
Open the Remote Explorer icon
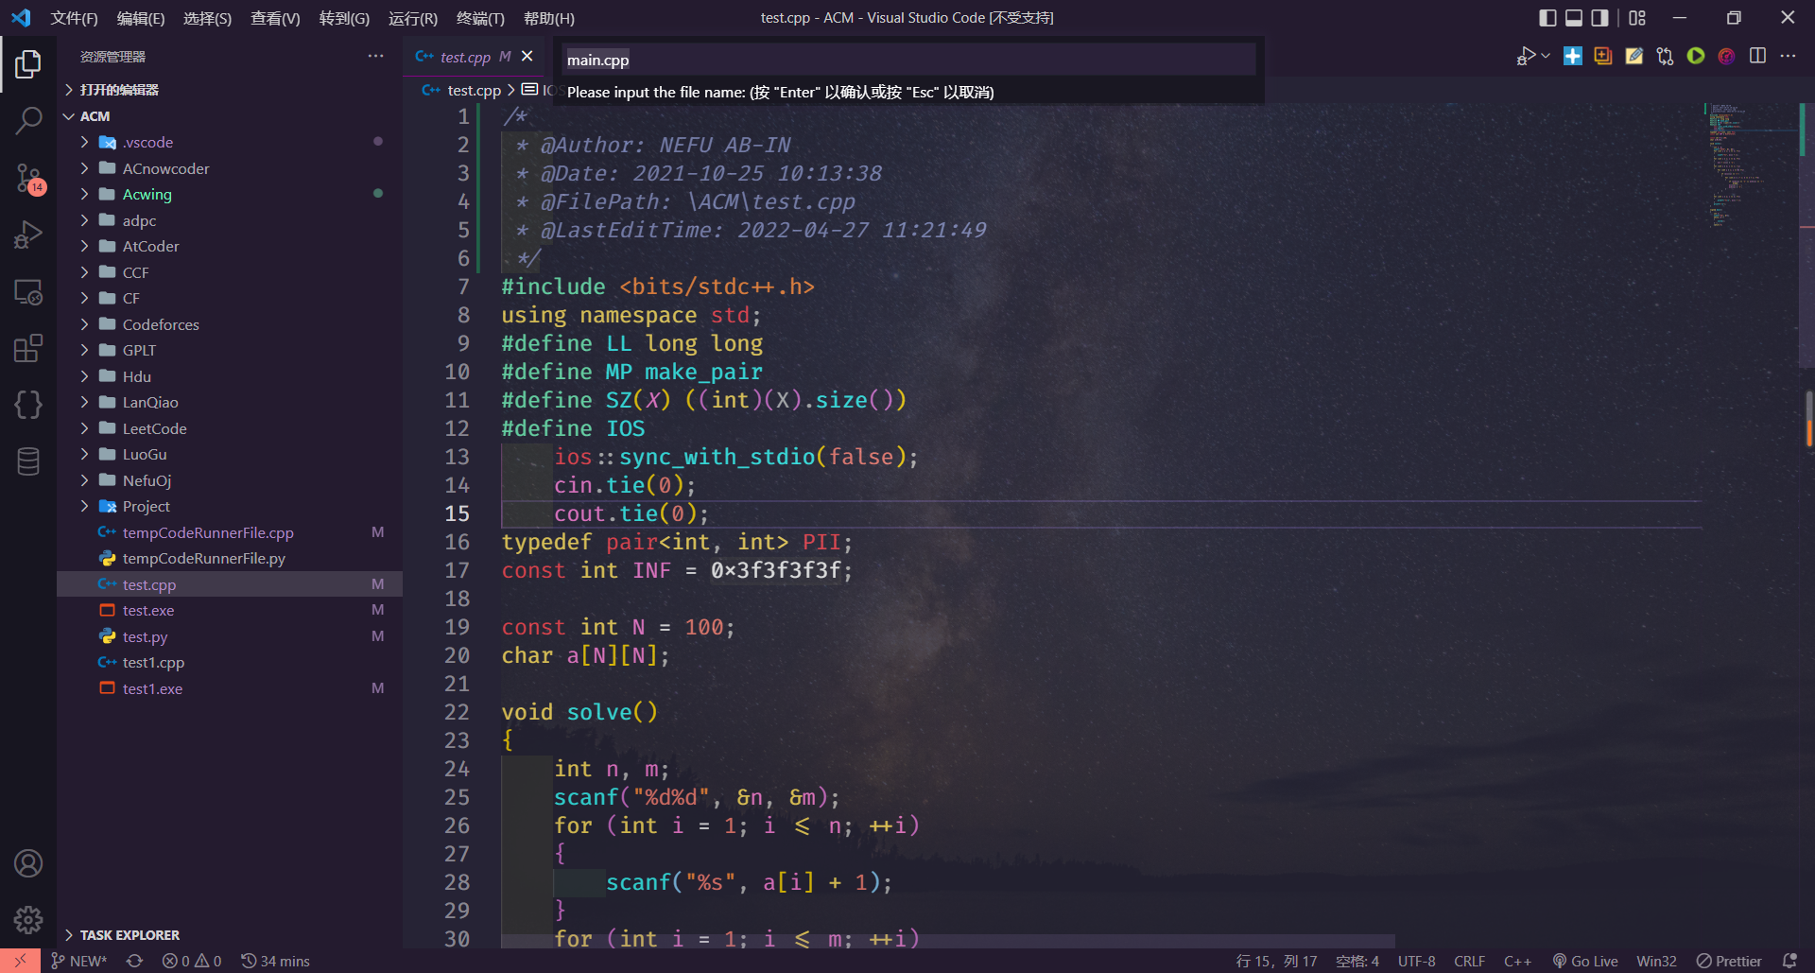(x=28, y=292)
